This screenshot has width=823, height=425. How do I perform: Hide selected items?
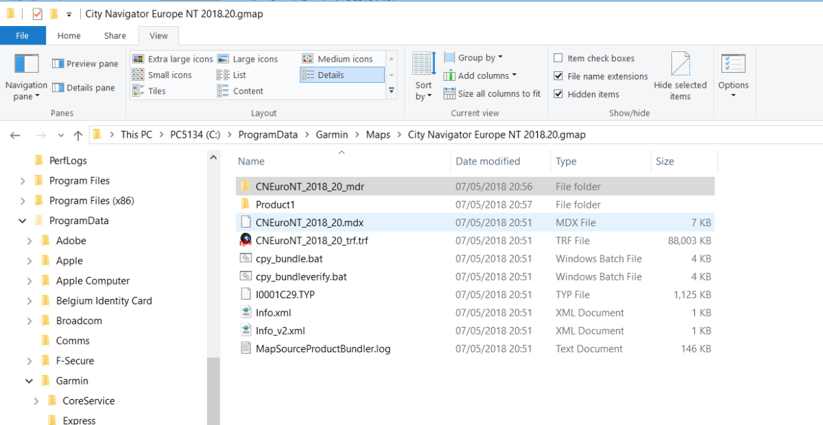680,77
